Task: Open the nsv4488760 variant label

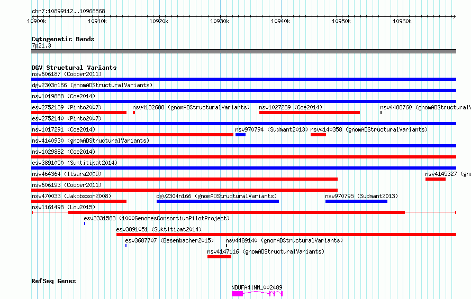Action: pos(425,107)
